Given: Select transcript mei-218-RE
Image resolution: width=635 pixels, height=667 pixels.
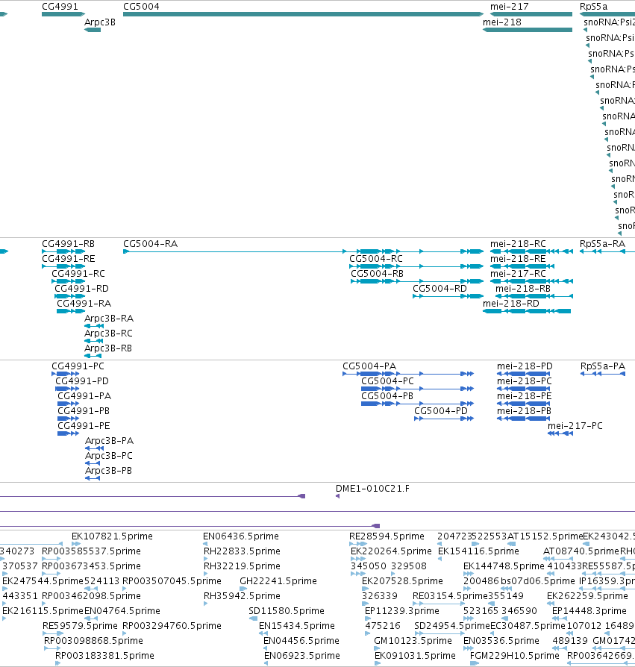Looking at the screenshot, I should 518,259.
